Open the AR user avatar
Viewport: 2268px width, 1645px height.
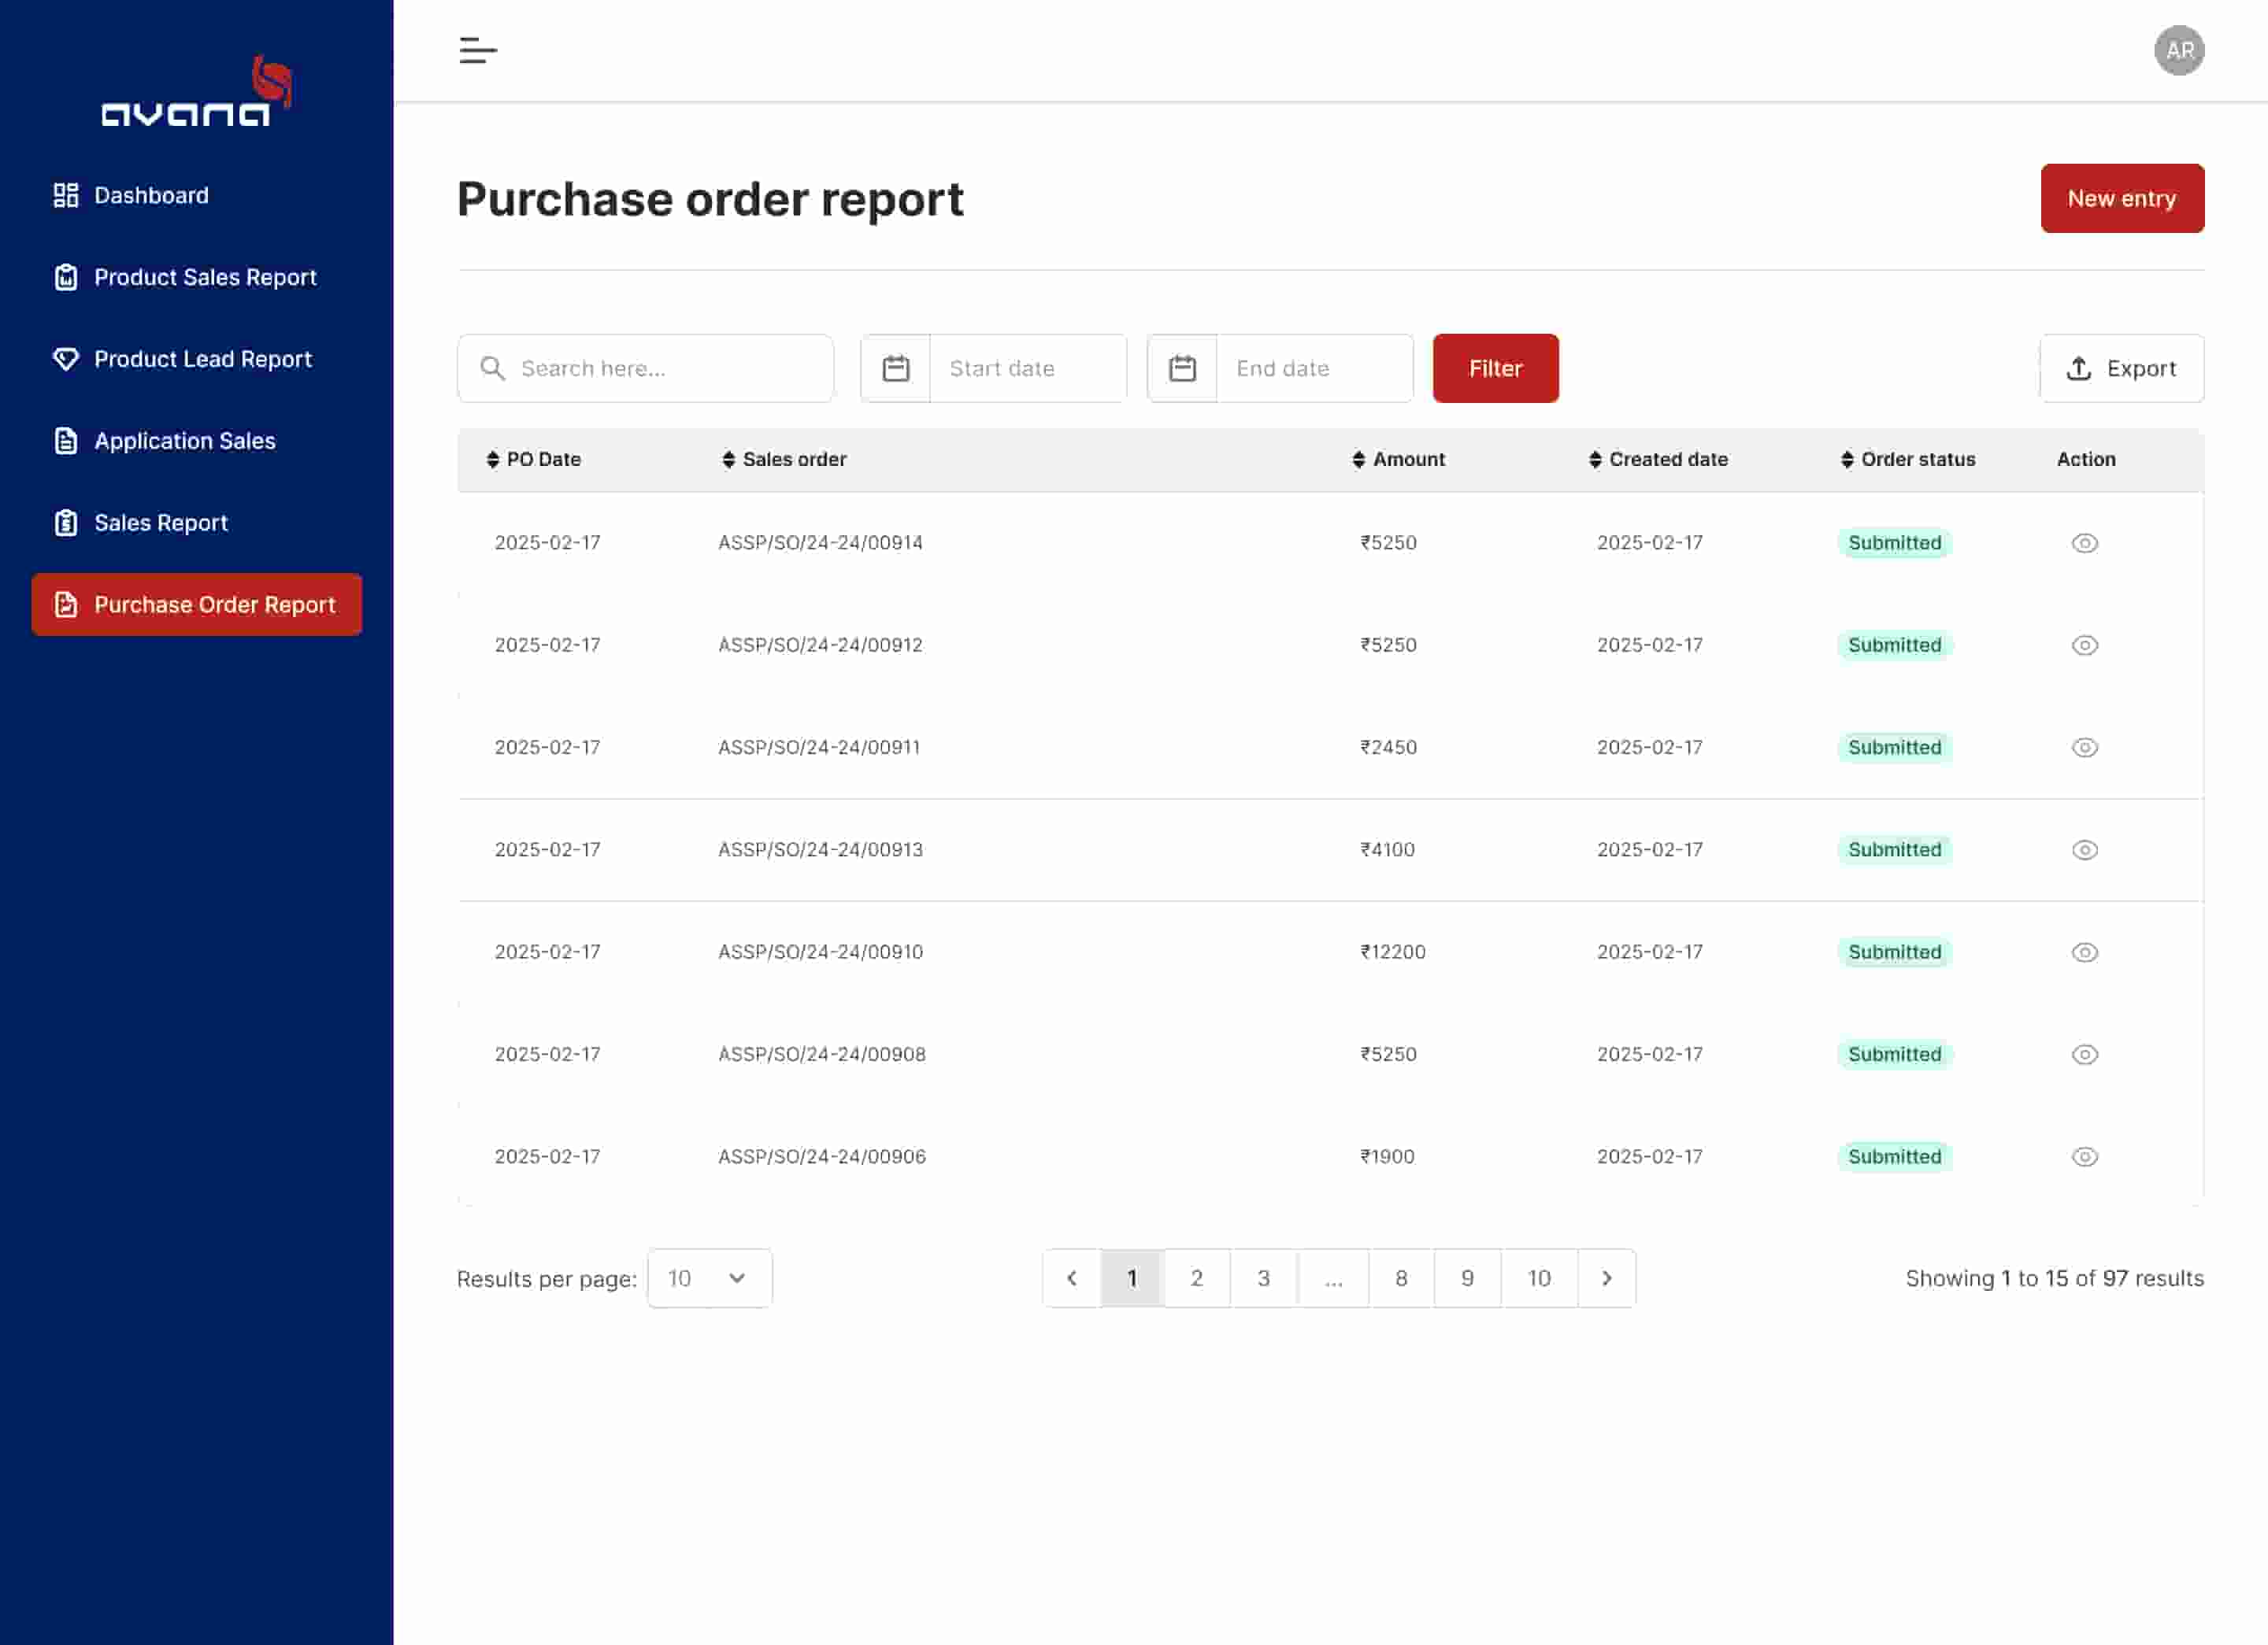[2178, 50]
